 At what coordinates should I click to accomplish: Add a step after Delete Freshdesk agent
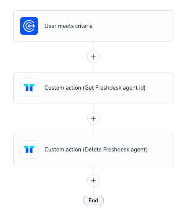(93, 180)
